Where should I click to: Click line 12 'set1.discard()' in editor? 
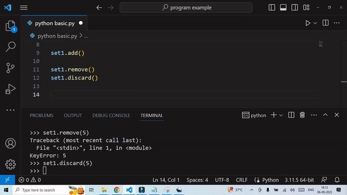tap(74, 78)
